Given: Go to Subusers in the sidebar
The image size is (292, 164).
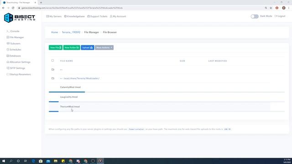Looking at the screenshot, I should (x=13, y=44).
